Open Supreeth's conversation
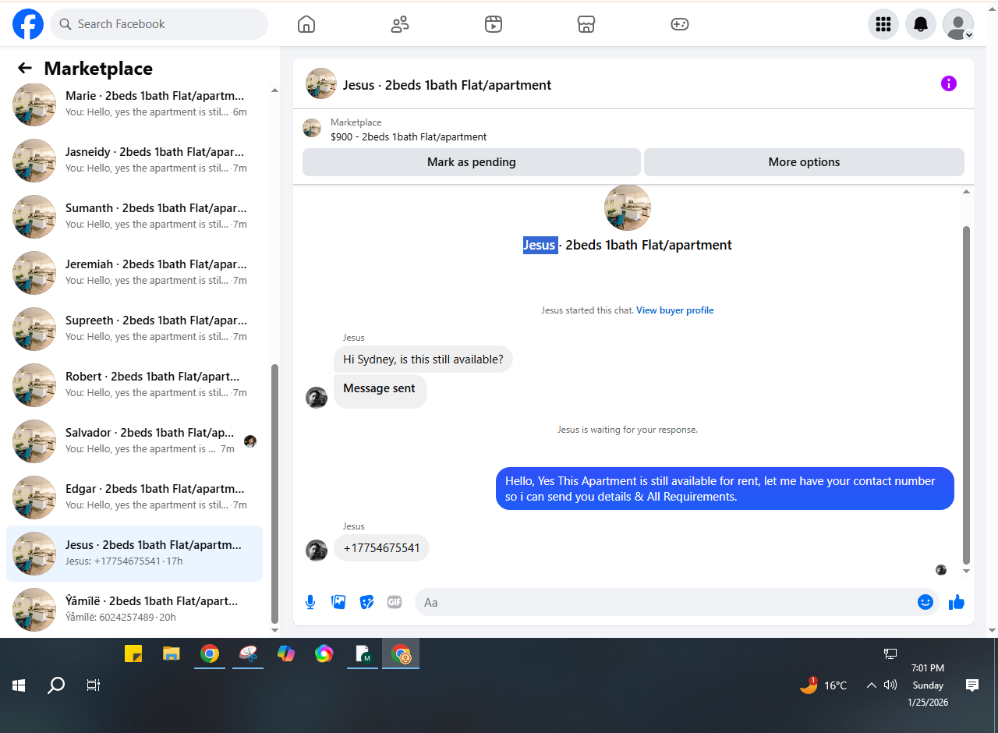This screenshot has height=733, width=998. (134, 329)
